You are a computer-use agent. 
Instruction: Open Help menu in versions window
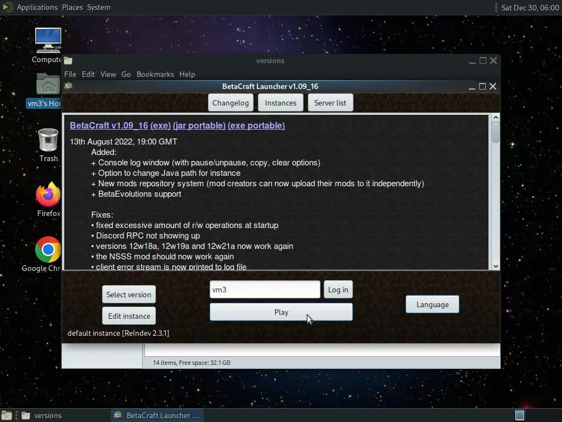point(187,74)
